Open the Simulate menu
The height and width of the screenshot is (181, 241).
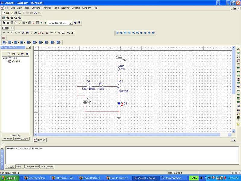tap(36, 8)
